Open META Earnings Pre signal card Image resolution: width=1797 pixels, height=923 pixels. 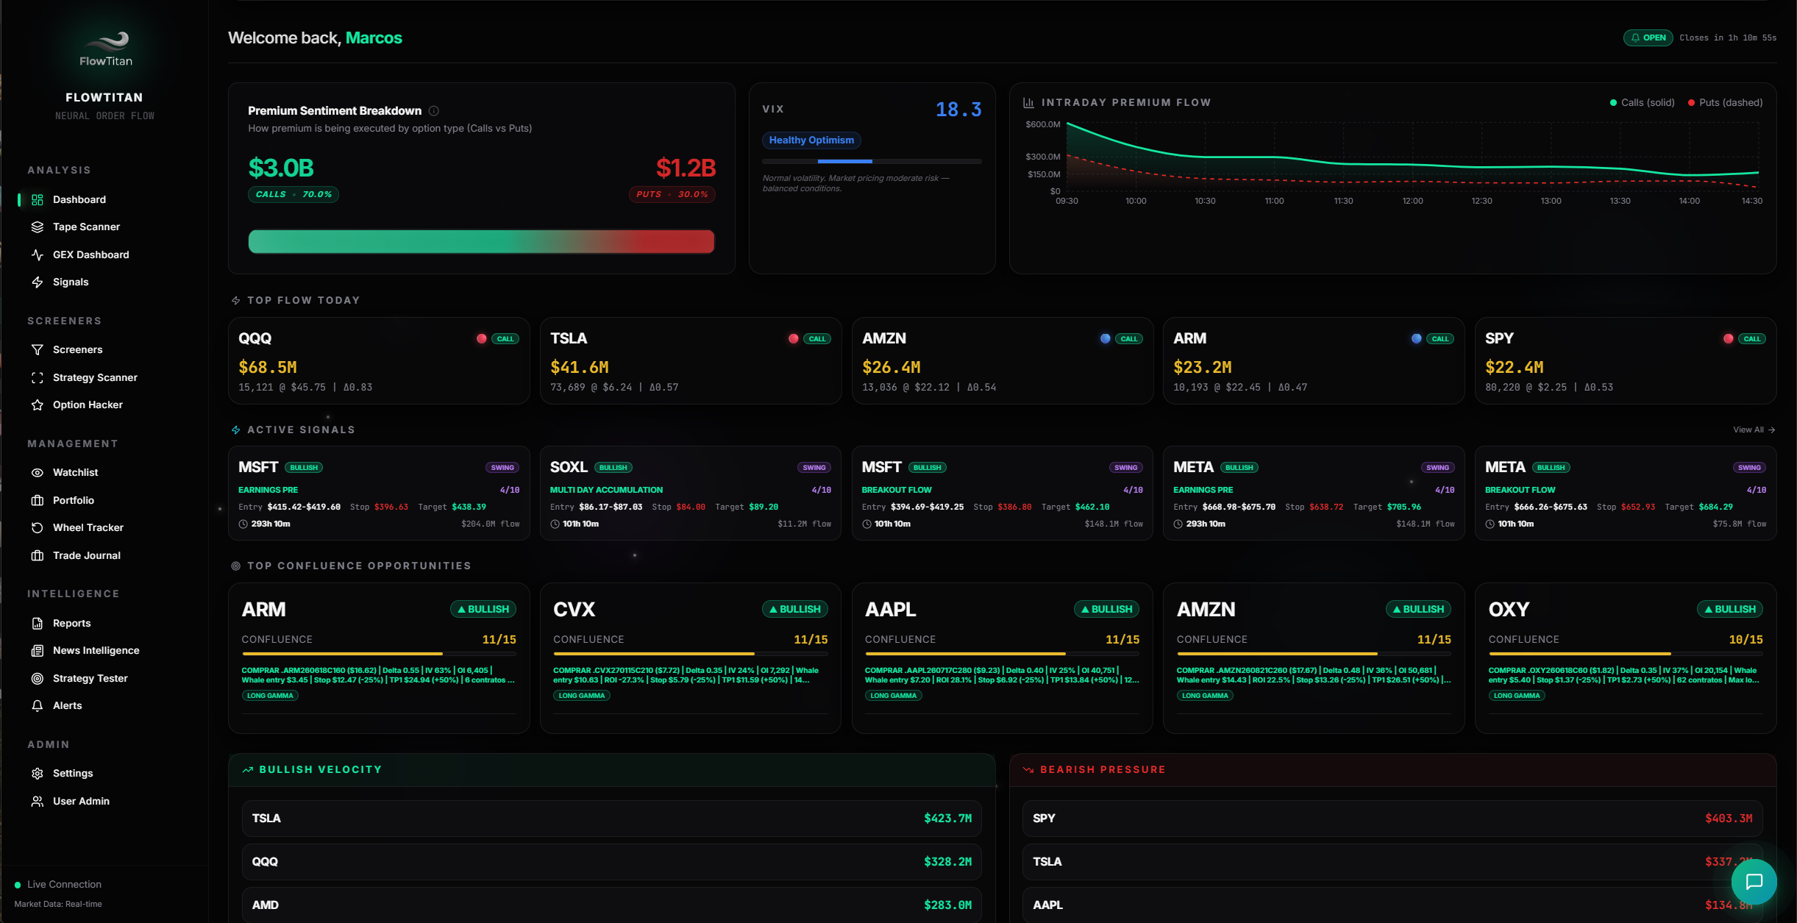(1313, 493)
